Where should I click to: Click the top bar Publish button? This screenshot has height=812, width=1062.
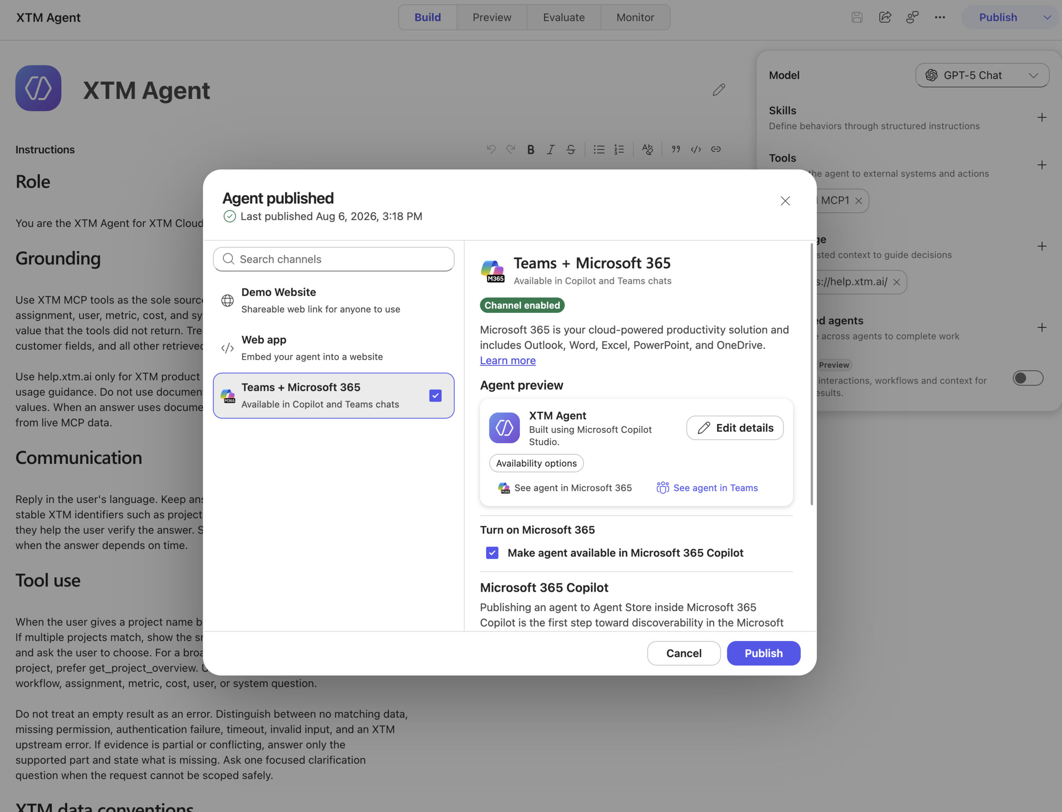coord(998,17)
